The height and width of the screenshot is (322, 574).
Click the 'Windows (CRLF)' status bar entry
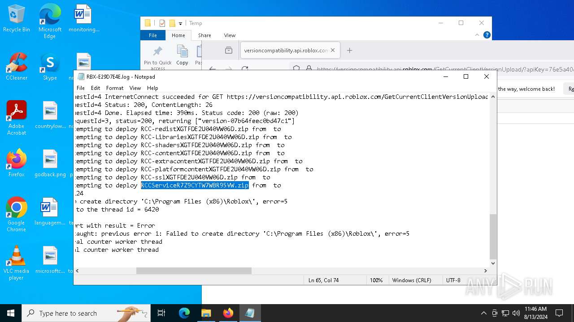412,280
